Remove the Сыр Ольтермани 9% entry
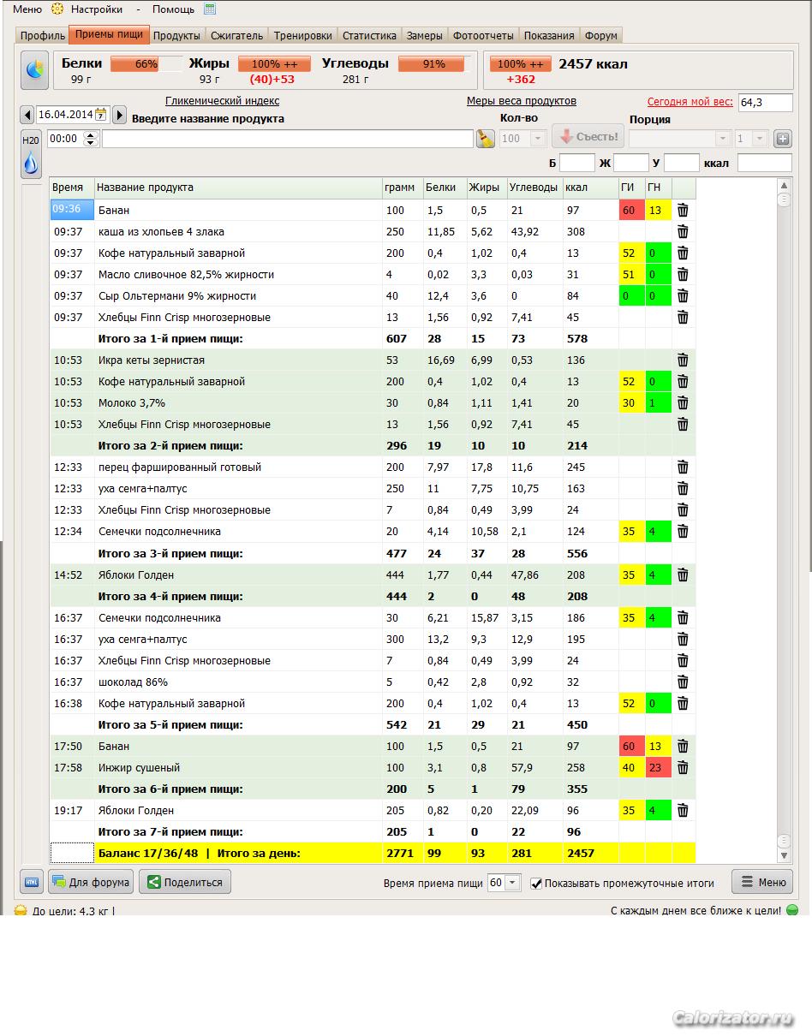 click(683, 295)
